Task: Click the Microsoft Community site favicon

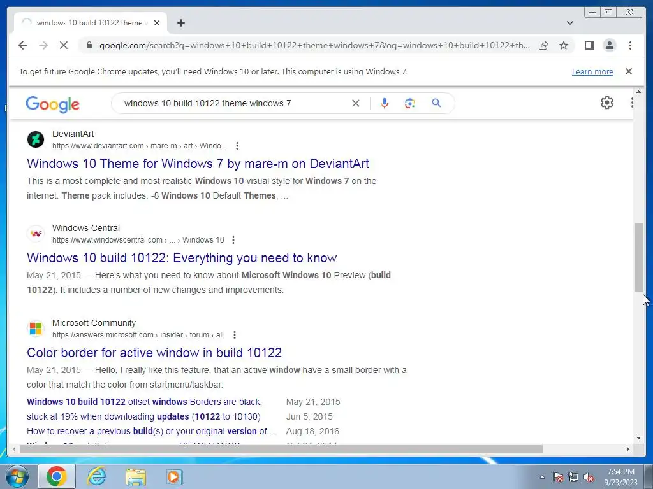Action: coord(36,329)
